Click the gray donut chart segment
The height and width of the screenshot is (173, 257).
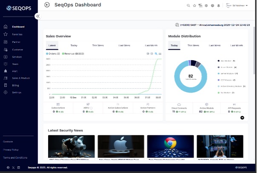tap(198, 65)
